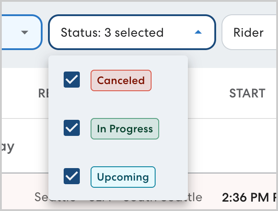Image resolution: width=278 pixels, height=211 pixels.
Task: Click the red Canceled status badge
Action: tap(121, 80)
